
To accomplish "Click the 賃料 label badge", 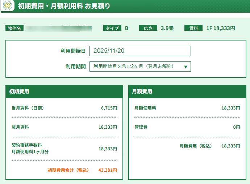I will point(193,28).
